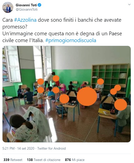Open the classroom photo attachment
This screenshot has width=134, height=163.
click(x=67, y=94)
